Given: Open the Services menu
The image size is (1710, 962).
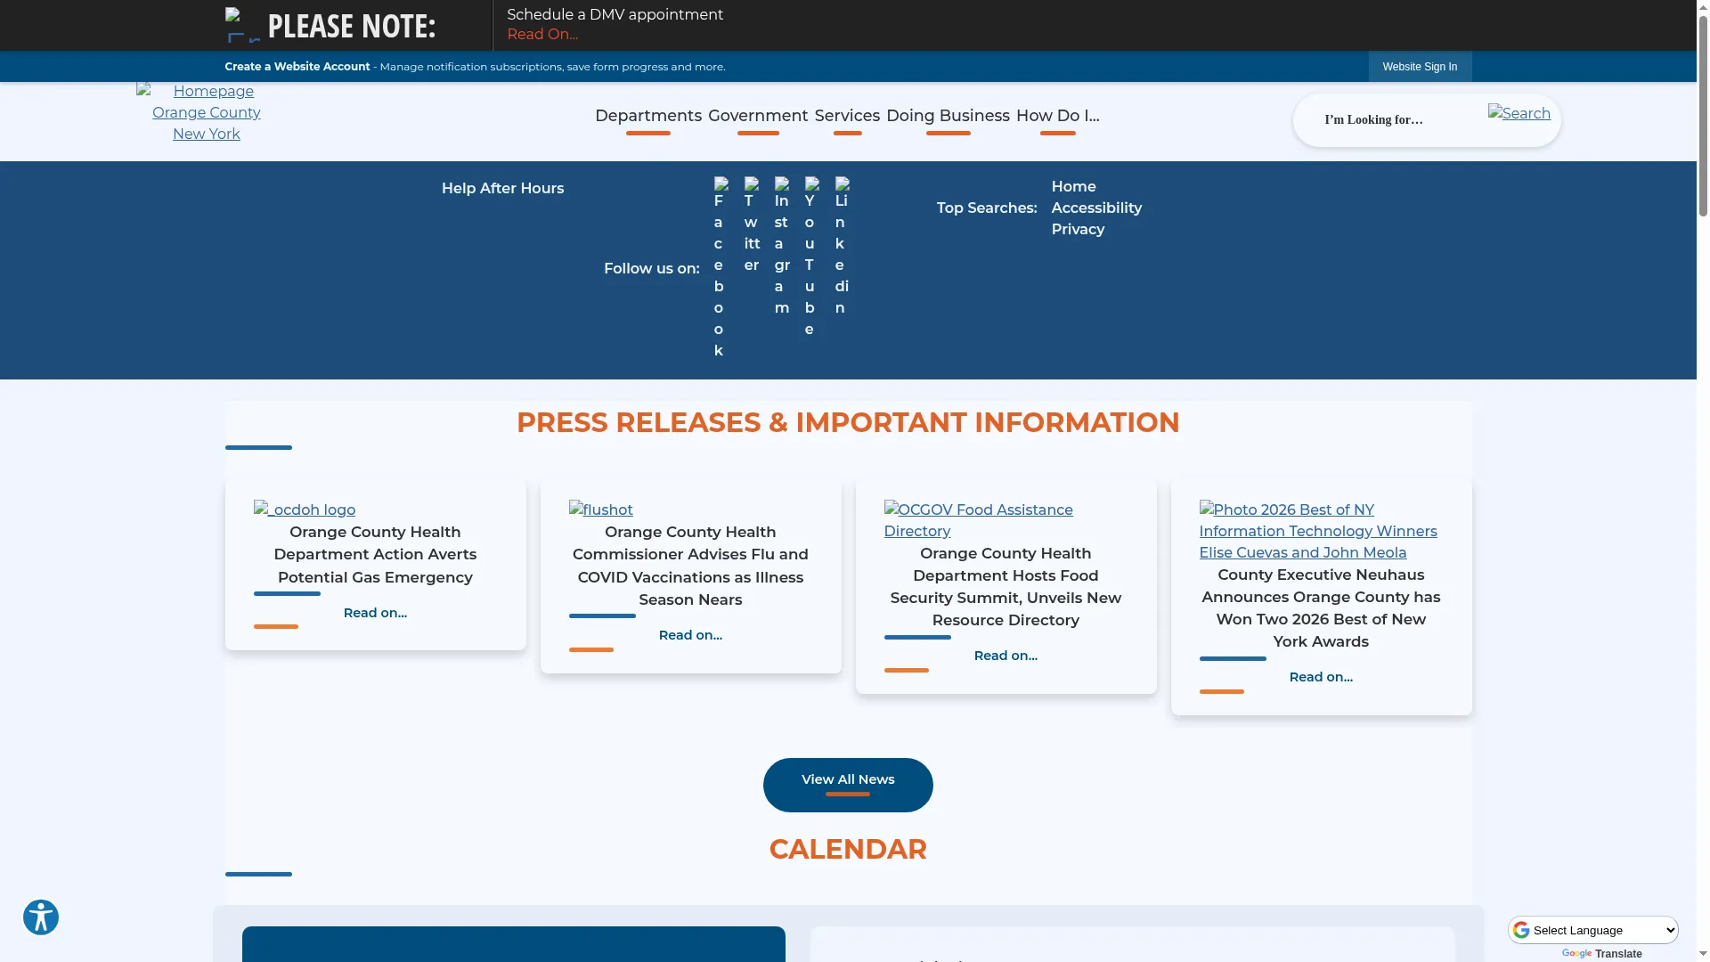Looking at the screenshot, I should [847, 116].
